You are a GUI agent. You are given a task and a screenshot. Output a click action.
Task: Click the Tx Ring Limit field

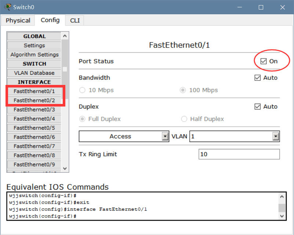tap(239, 154)
